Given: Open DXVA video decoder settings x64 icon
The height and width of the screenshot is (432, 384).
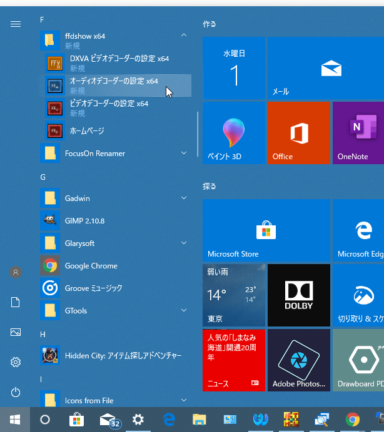Looking at the screenshot, I should [55, 63].
